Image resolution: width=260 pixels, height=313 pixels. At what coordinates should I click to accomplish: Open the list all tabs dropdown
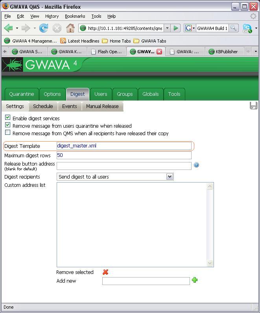tap(256, 52)
